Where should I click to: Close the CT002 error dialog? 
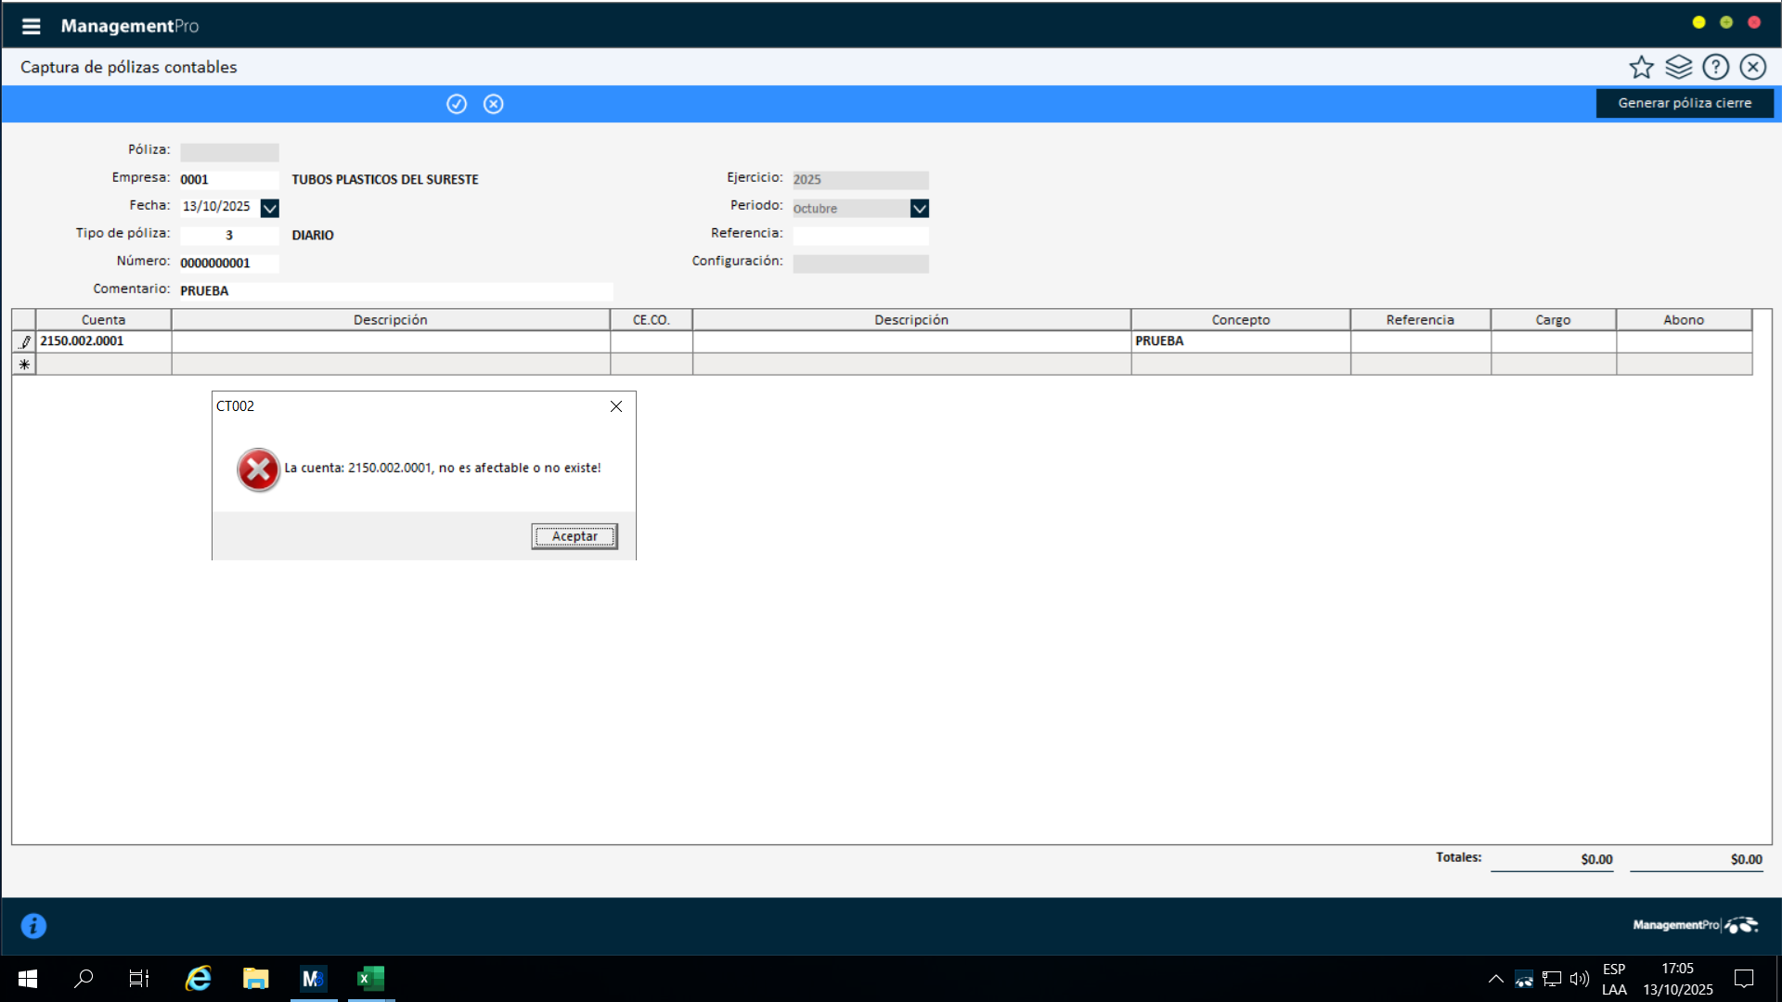(615, 406)
